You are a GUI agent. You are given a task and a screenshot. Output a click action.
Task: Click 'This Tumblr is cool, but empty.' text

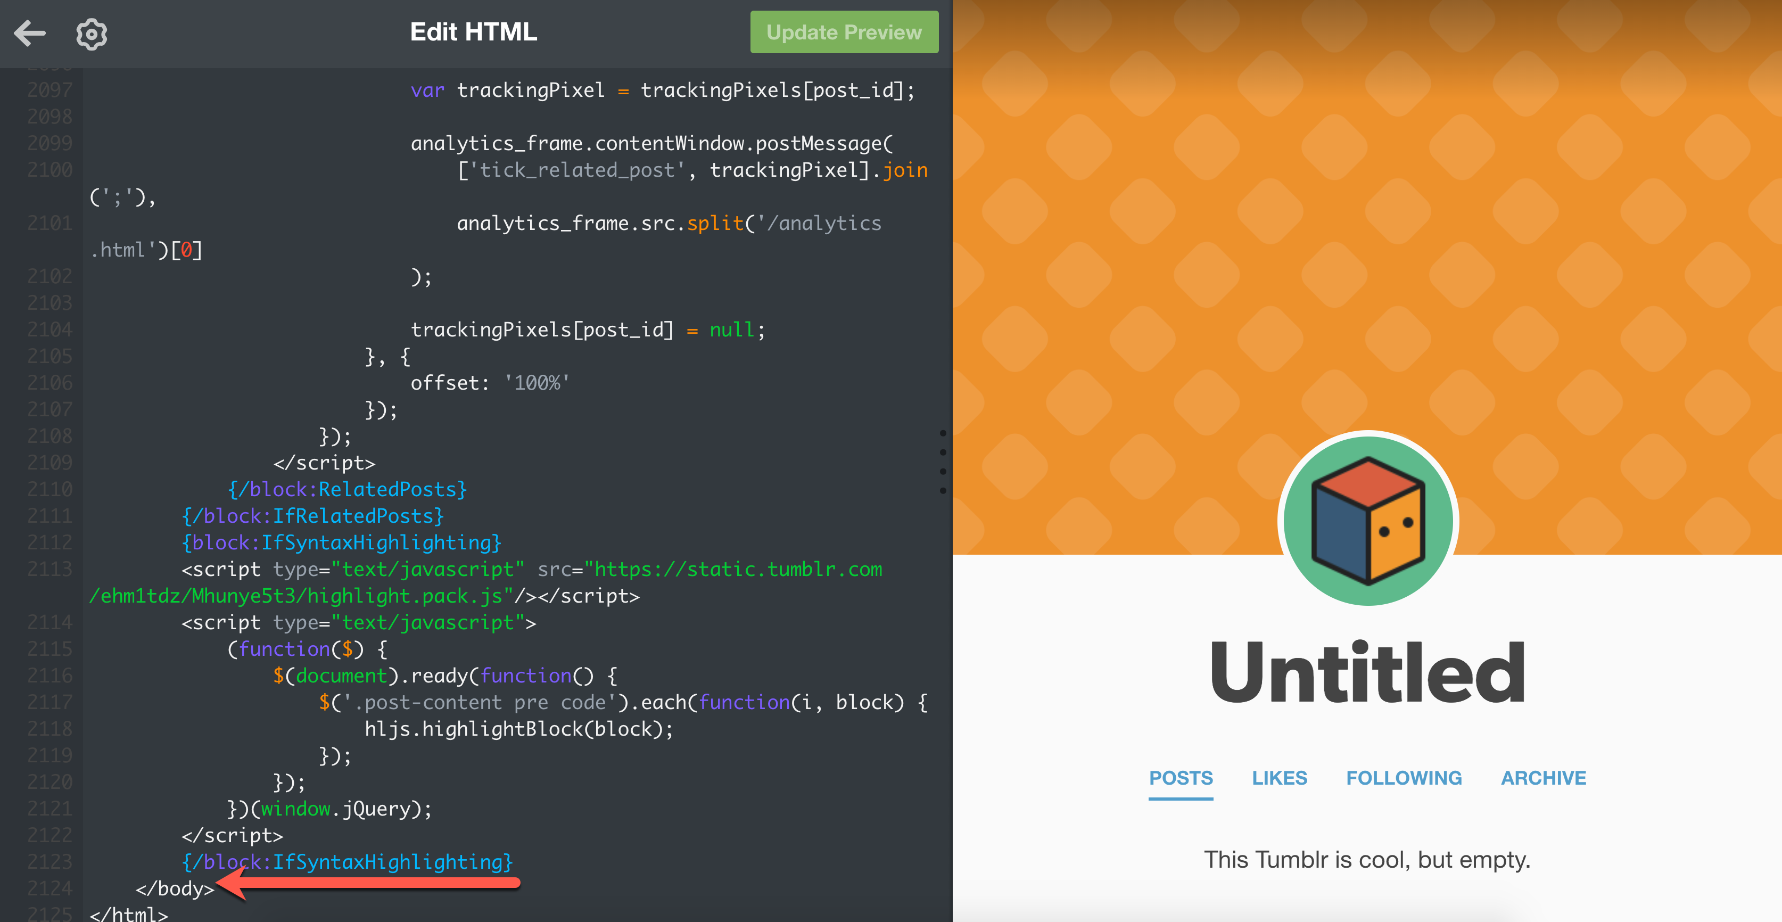(x=1367, y=860)
